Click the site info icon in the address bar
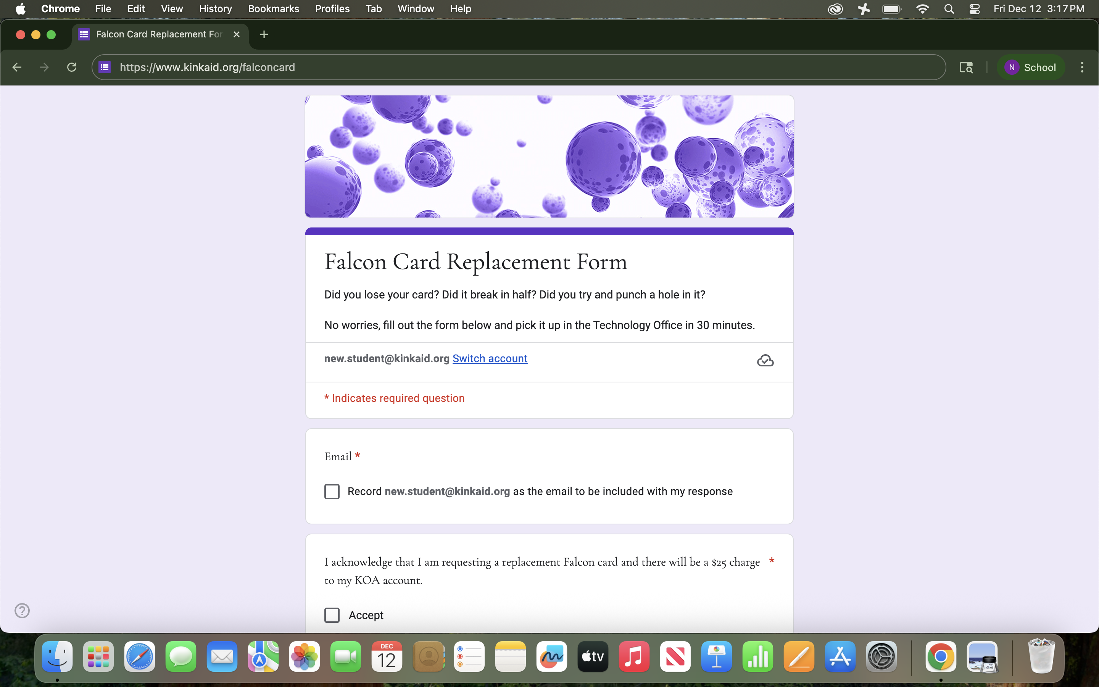The width and height of the screenshot is (1099, 687). (x=105, y=67)
